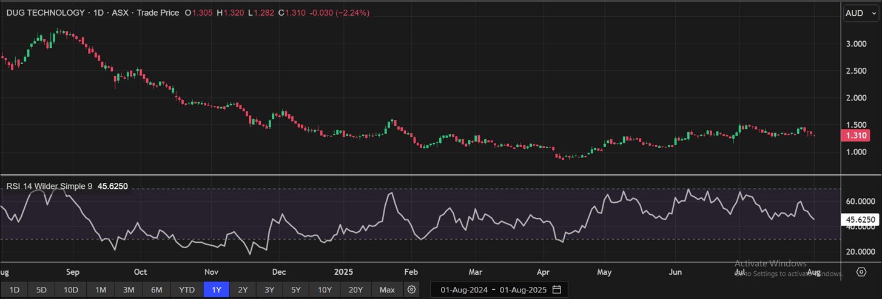882x299 pixels.
Task: Click the 01-Aug-2025 end date field
Action: click(522, 289)
